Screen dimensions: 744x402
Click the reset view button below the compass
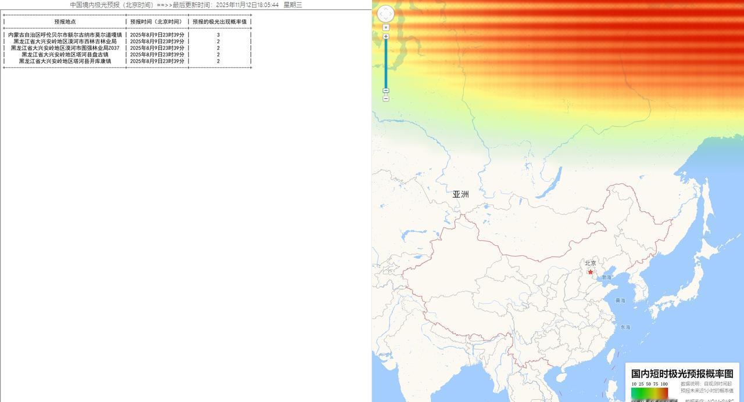pos(386,27)
